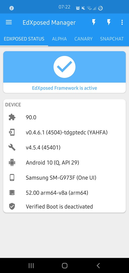The image size is (129, 273).
Task: Open the SNAPCHAT tab
Action: point(112,39)
